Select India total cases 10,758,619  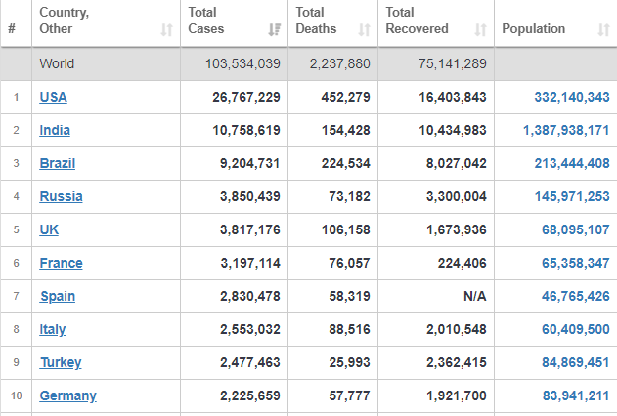pos(246,130)
